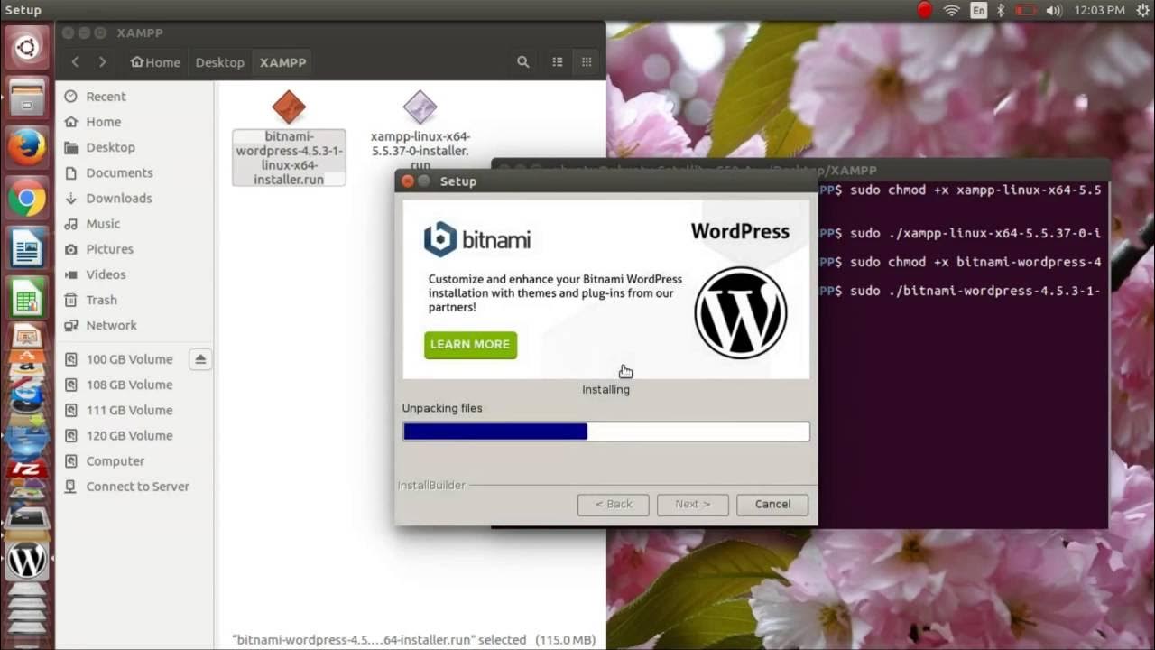Open the Wi-Fi network menu

pyautogui.click(x=952, y=10)
